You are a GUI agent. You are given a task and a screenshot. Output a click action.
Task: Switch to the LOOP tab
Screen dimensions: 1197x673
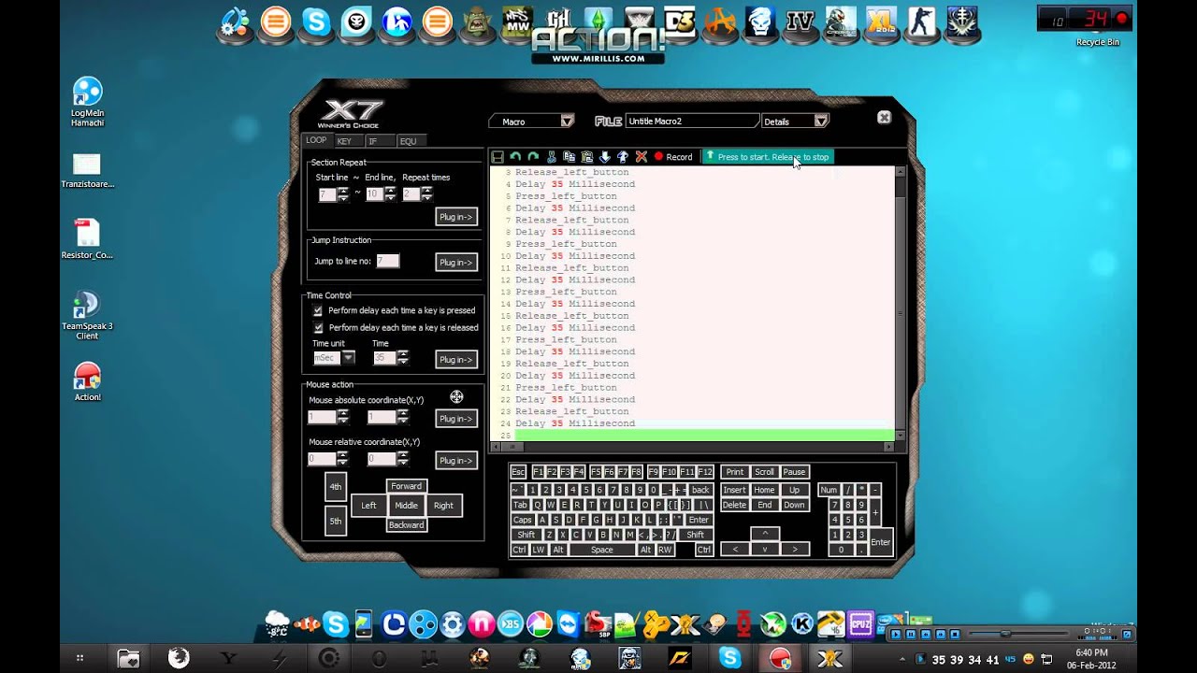(316, 140)
